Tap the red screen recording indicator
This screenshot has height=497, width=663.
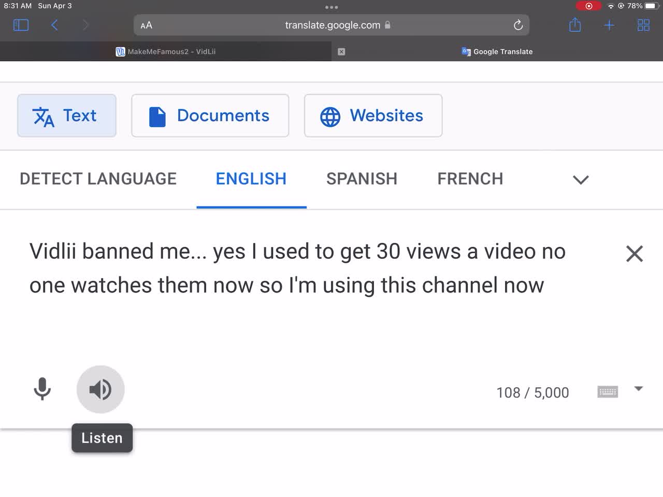(x=588, y=6)
